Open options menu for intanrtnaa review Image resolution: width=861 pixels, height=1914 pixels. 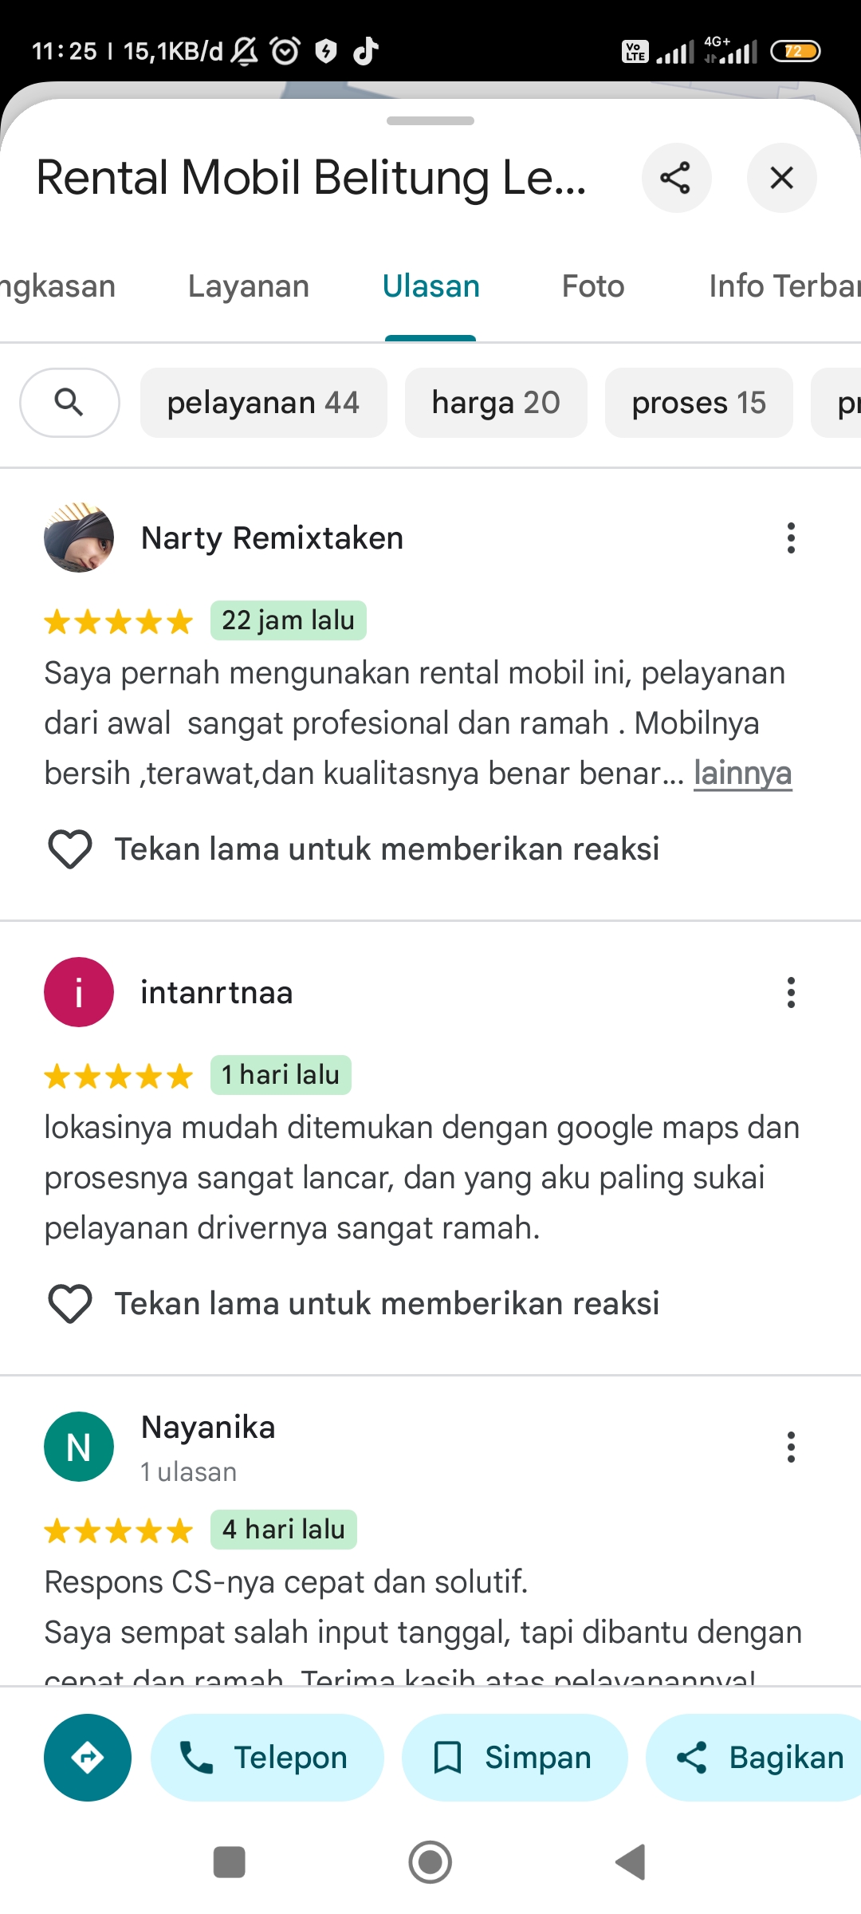coord(791,993)
